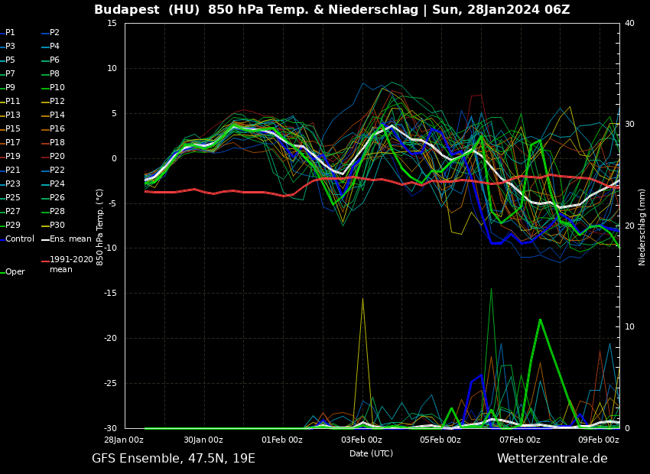Click the 03Feb 00z date tick label
650x474 pixels.
coord(362,440)
